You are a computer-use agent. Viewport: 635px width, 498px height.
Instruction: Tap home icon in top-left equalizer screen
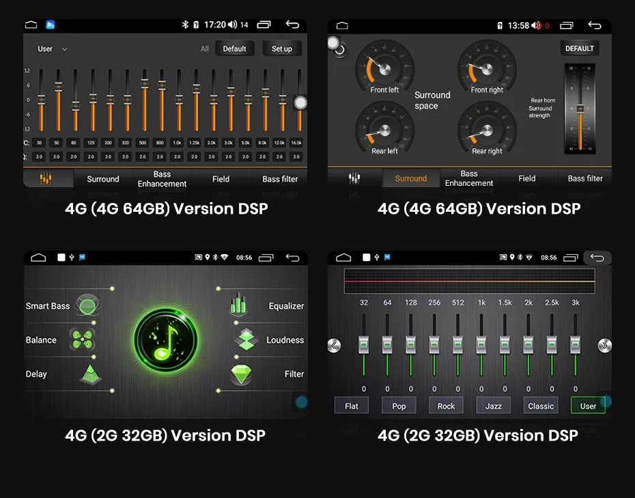[31, 25]
